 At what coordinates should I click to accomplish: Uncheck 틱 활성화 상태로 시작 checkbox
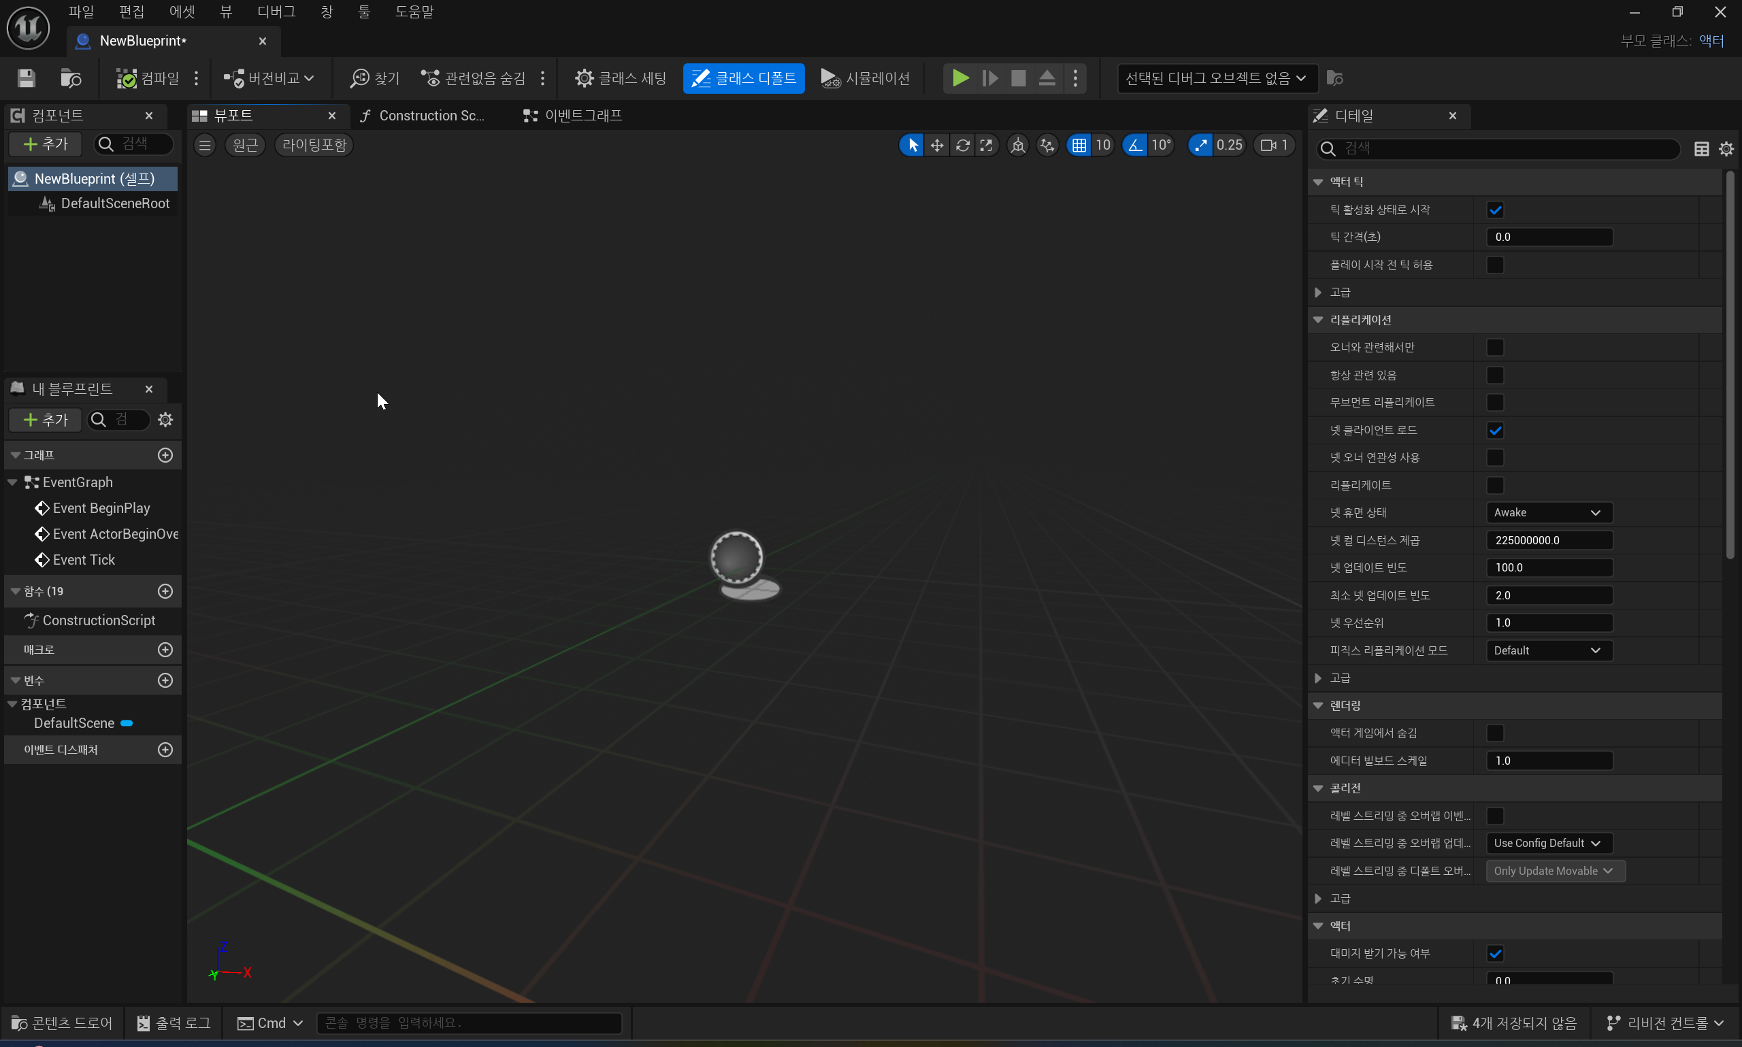click(1495, 210)
